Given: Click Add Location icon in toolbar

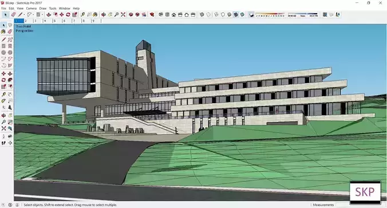Looking at the screenshot, I should tap(325, 14).
